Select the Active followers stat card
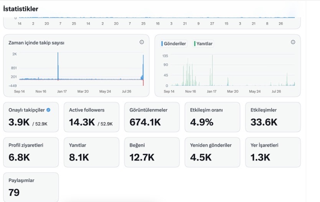 point(91,117)
